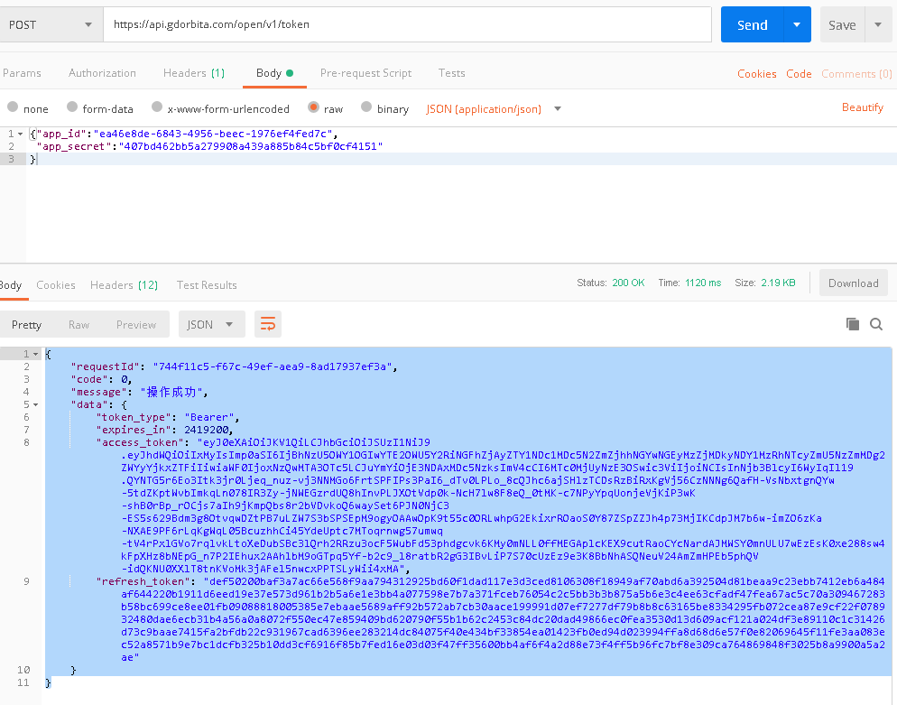The image size is (897, 705).
Task: Collapse the "data" object fold arrow
Action: pos(35,404)
